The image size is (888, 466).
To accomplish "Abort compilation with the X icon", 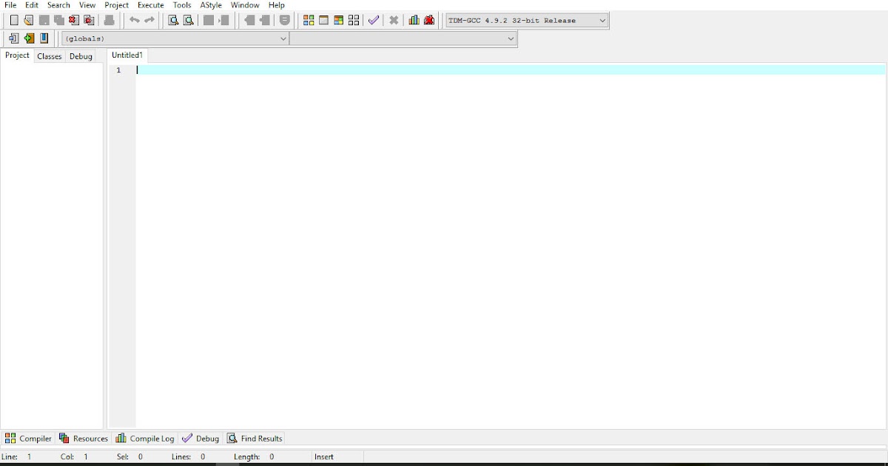I will (x=393, y=20).
